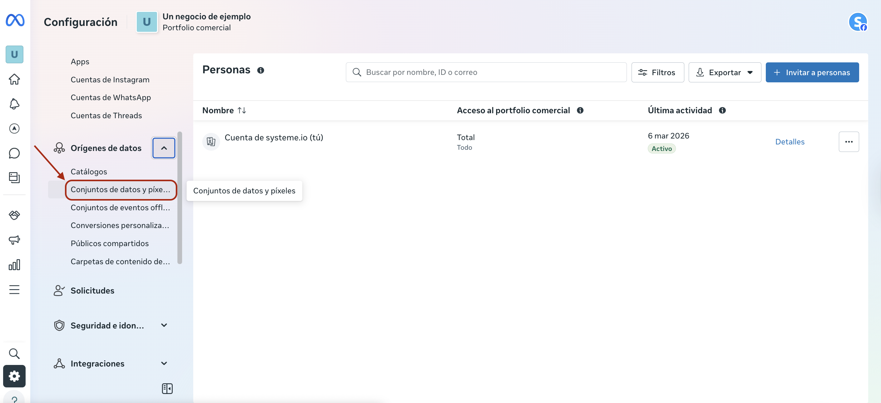Click the speech bubble inbox icon
This screenshot has height=403, width=881.
click(x=14, y=153)
